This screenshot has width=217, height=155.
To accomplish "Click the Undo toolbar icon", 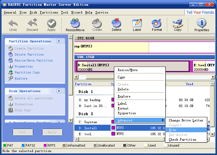I will tap(13, 24).
